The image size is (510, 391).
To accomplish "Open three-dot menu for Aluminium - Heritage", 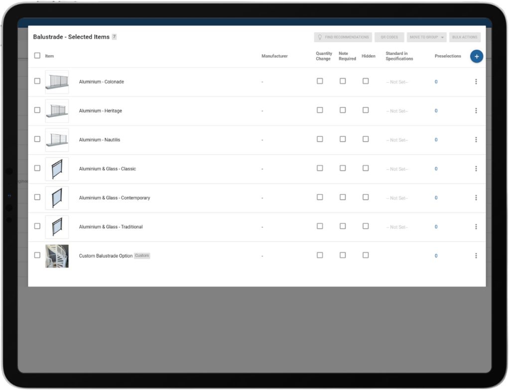I will click(476, 111).
